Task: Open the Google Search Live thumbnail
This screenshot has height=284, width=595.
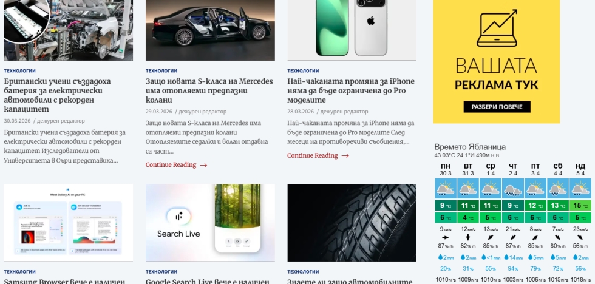Action: pyautogui.click(x=210, y=223)
